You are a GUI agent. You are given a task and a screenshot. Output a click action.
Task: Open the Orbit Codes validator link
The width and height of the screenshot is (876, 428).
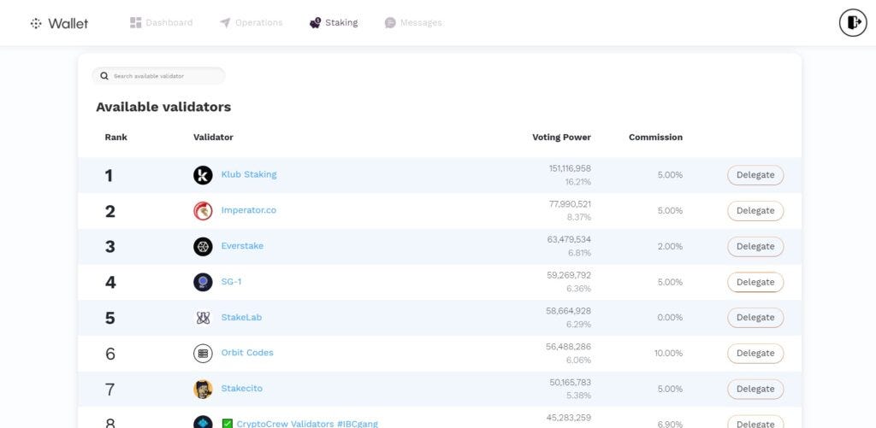247,353
